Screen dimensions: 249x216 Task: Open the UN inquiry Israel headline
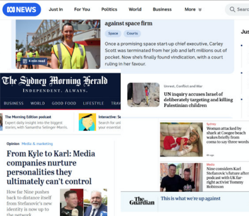pyautogui.click(x=198, y=100)
